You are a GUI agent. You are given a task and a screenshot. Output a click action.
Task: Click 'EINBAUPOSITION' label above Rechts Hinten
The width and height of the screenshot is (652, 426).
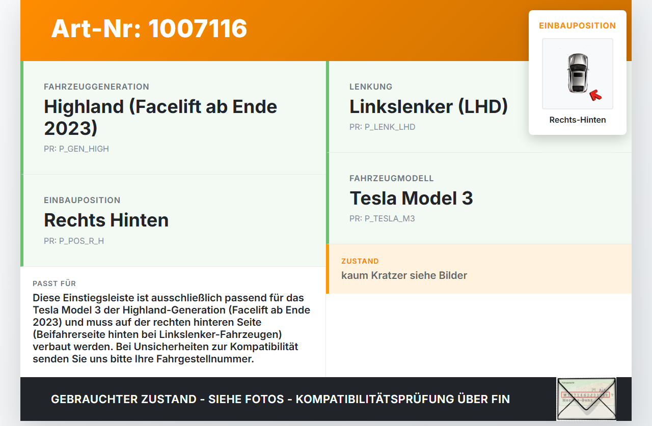[x=82, y=201]
